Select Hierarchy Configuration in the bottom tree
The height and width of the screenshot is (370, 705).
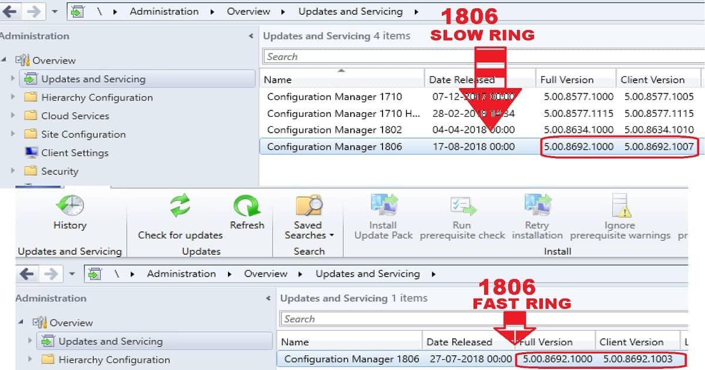click(x=114, y=359)
